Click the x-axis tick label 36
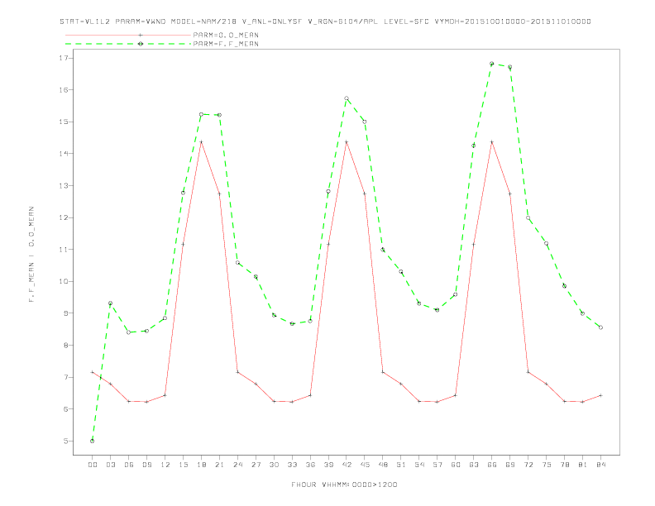The image size is (655, 506). (x=310, y=465)
